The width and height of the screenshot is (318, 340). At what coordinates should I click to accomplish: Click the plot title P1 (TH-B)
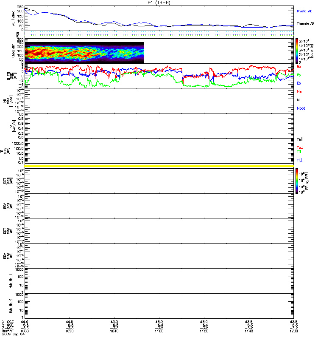pyautogui.click(x=159, y=3)
